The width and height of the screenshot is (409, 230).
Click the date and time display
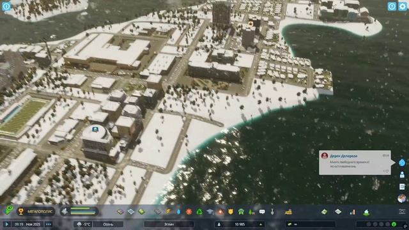click(x=27, y=224)
